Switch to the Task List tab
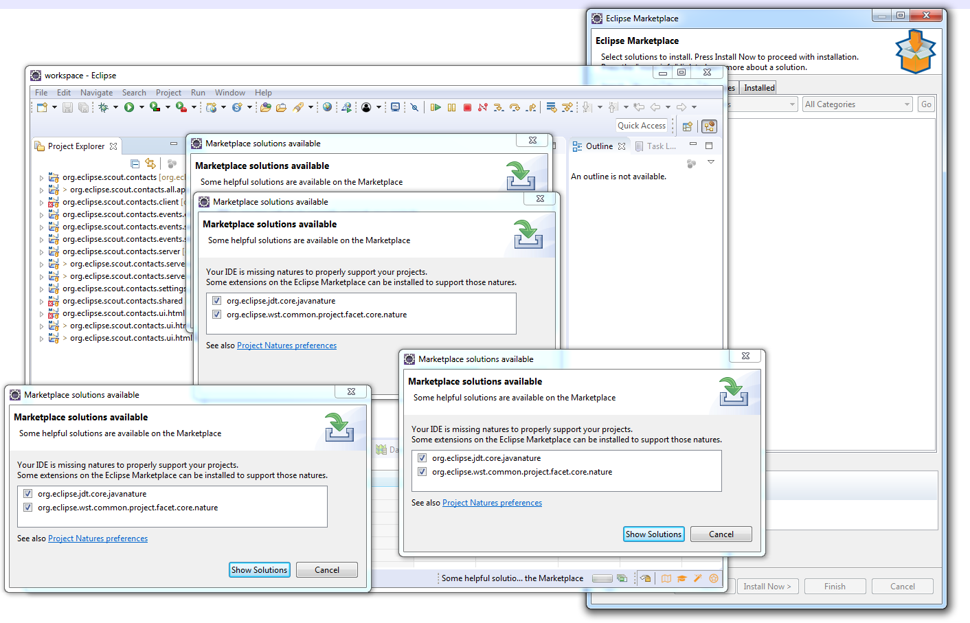970x623 pixels. [656, 146]
